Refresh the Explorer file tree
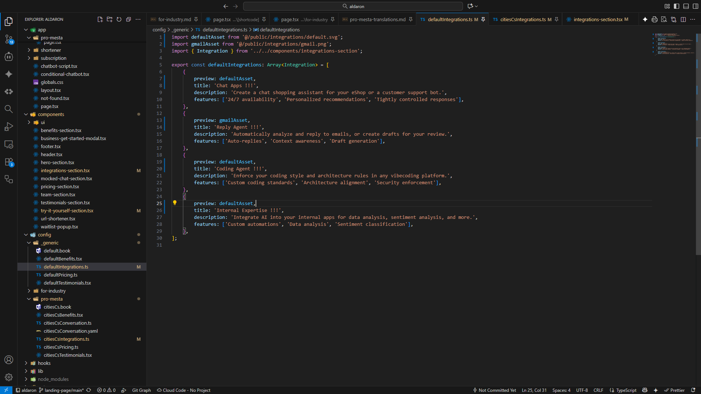 [x=119, y=19]
